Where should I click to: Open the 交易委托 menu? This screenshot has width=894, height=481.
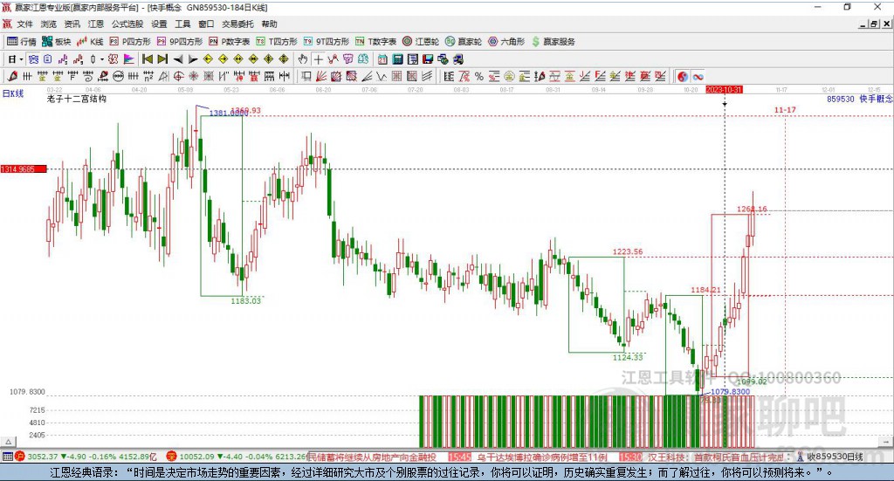point(236,24)
